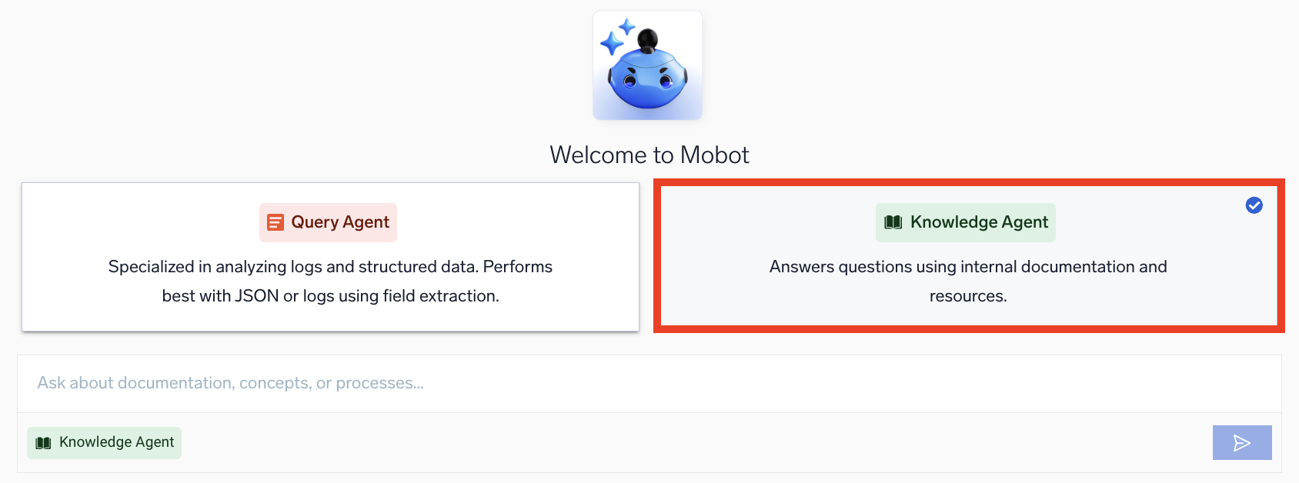1299x483 pixels.
Task: Click the paper plane send icon
Action: point(1241,442)
